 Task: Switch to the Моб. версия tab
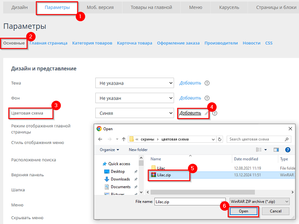[100, 7]
